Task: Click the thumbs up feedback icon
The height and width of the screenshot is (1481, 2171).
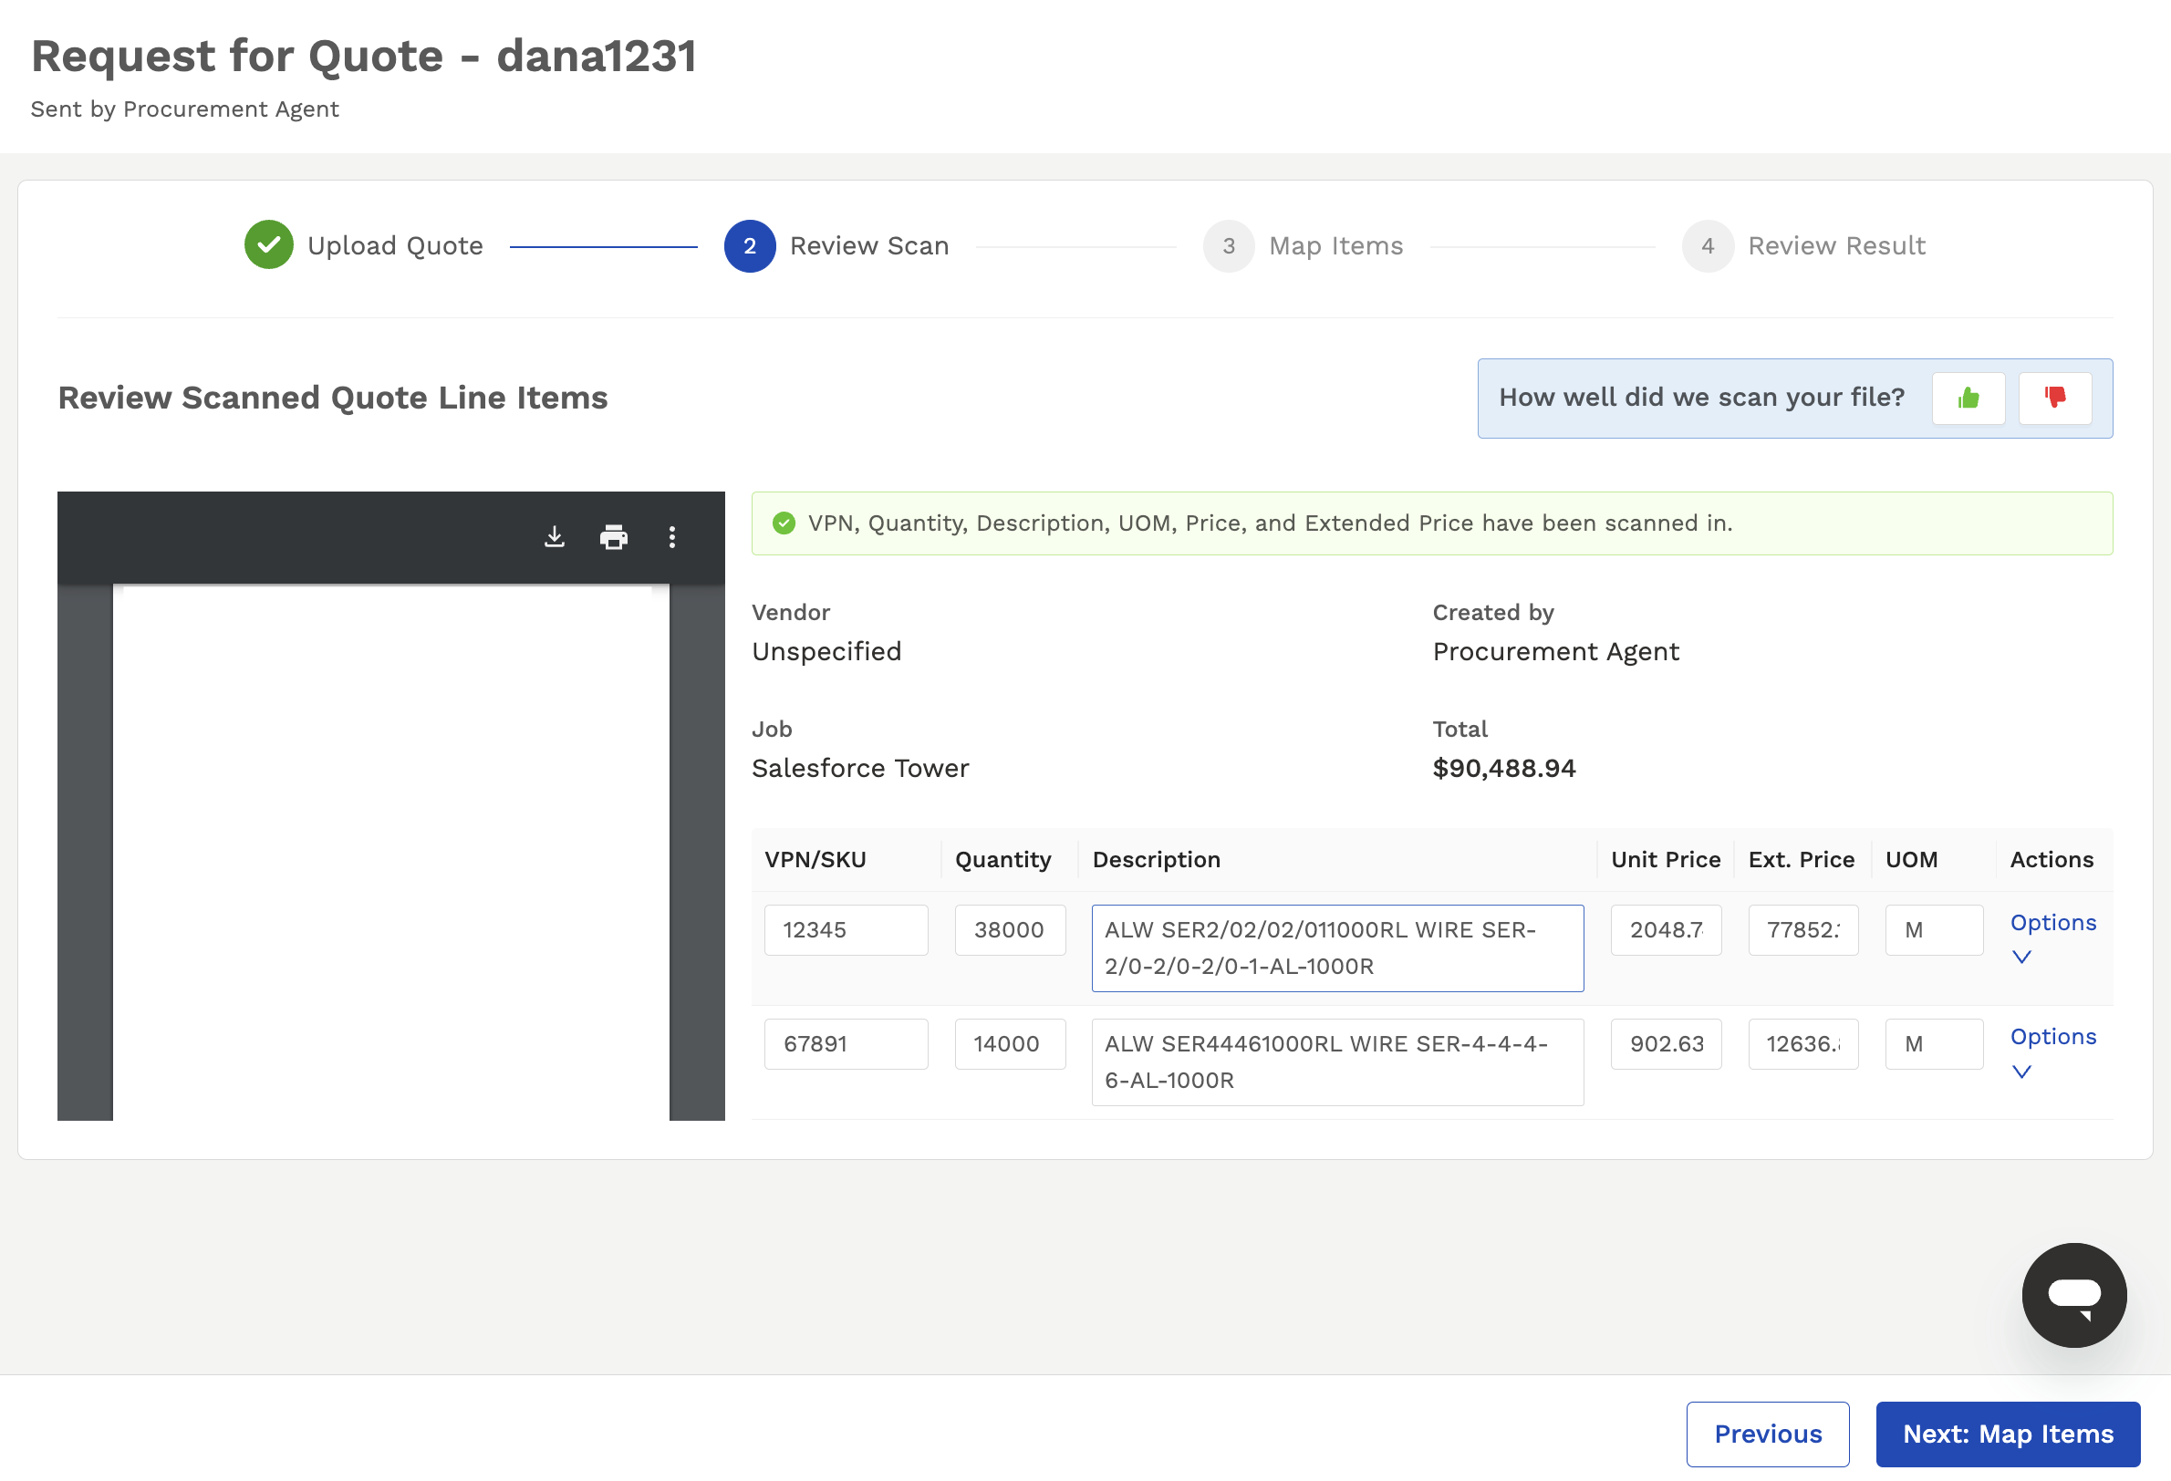Action: [1968, 398]
